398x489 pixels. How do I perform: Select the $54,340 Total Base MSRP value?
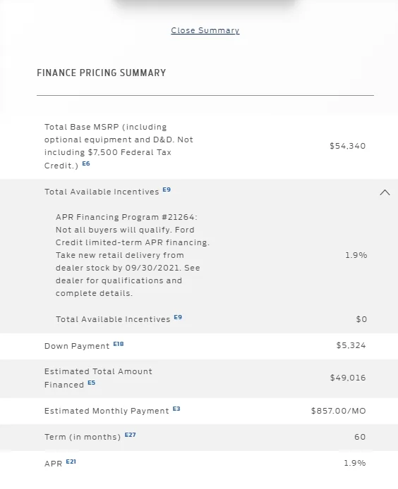347,146
